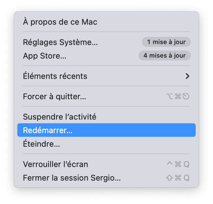The image size is (213, 204).
Task: Click the Escape symbol in Forcer à quitter shortcut
Action: tap(186, 97)
